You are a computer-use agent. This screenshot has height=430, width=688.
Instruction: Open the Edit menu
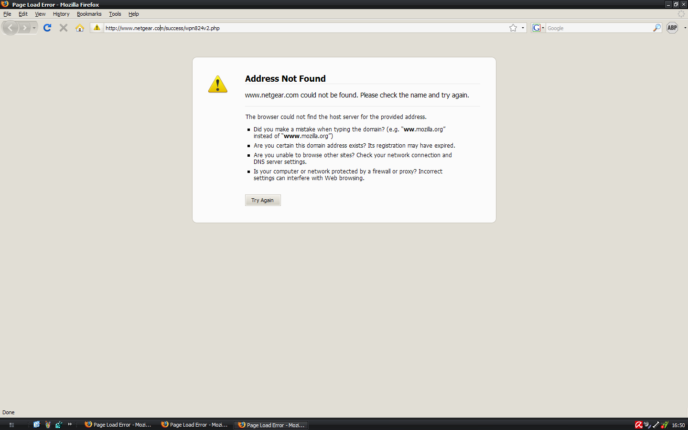23,14
